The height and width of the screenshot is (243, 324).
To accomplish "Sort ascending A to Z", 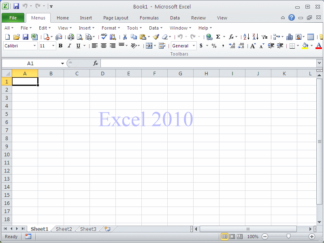I will 246,37.
